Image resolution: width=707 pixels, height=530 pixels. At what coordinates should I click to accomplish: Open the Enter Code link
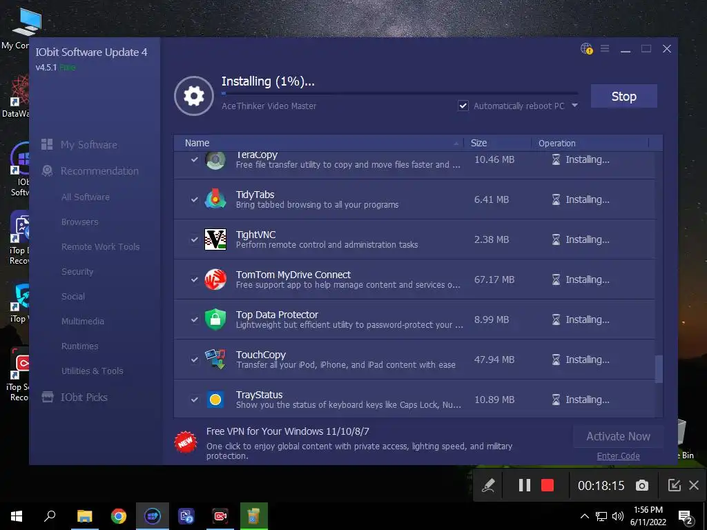pyautogui.click(x=618, y=455)
